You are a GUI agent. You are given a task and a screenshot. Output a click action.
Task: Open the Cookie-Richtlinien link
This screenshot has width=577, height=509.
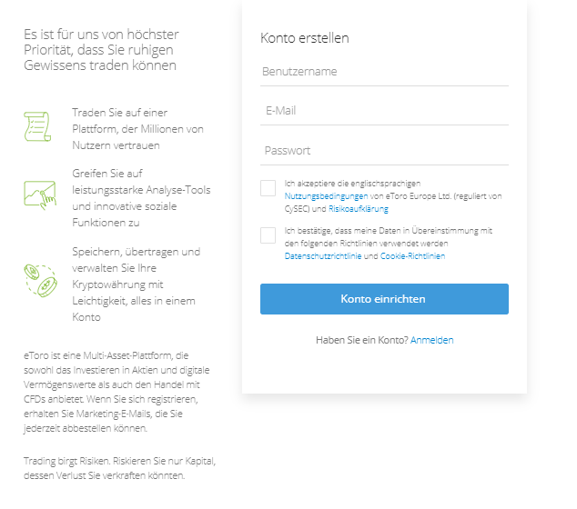412,256
